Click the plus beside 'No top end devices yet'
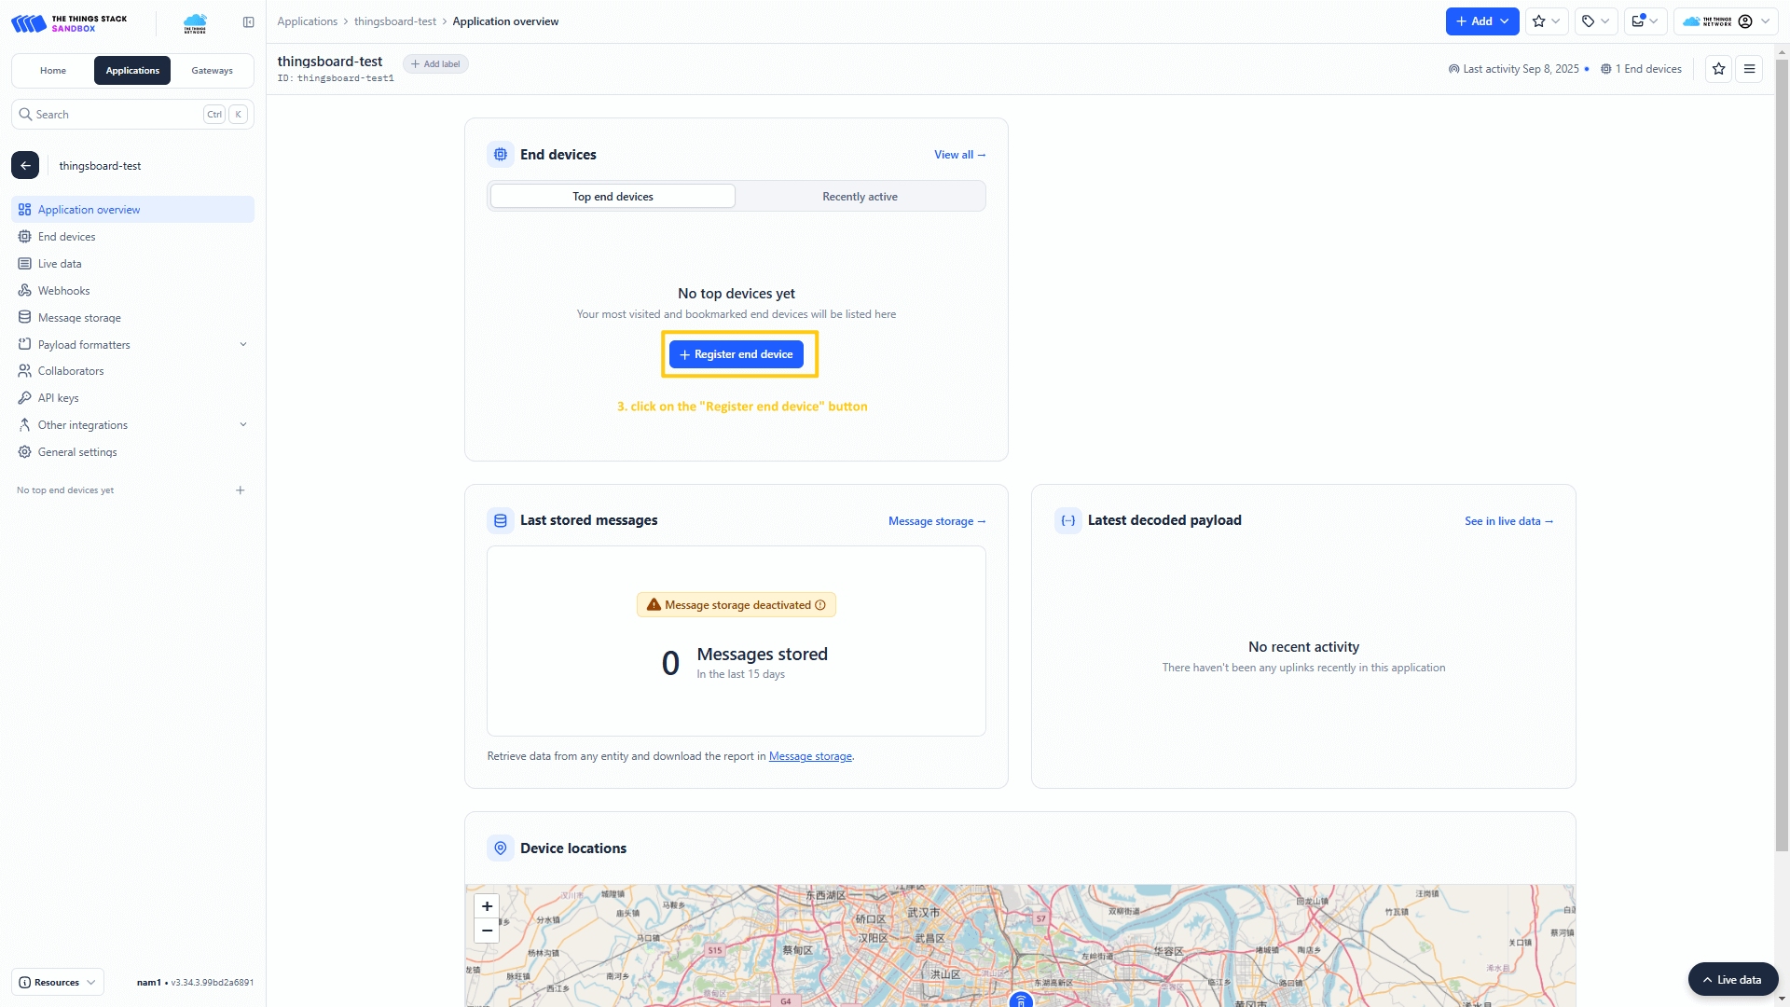This screenshot has height=1007, width=1790. tap(241, 490)
